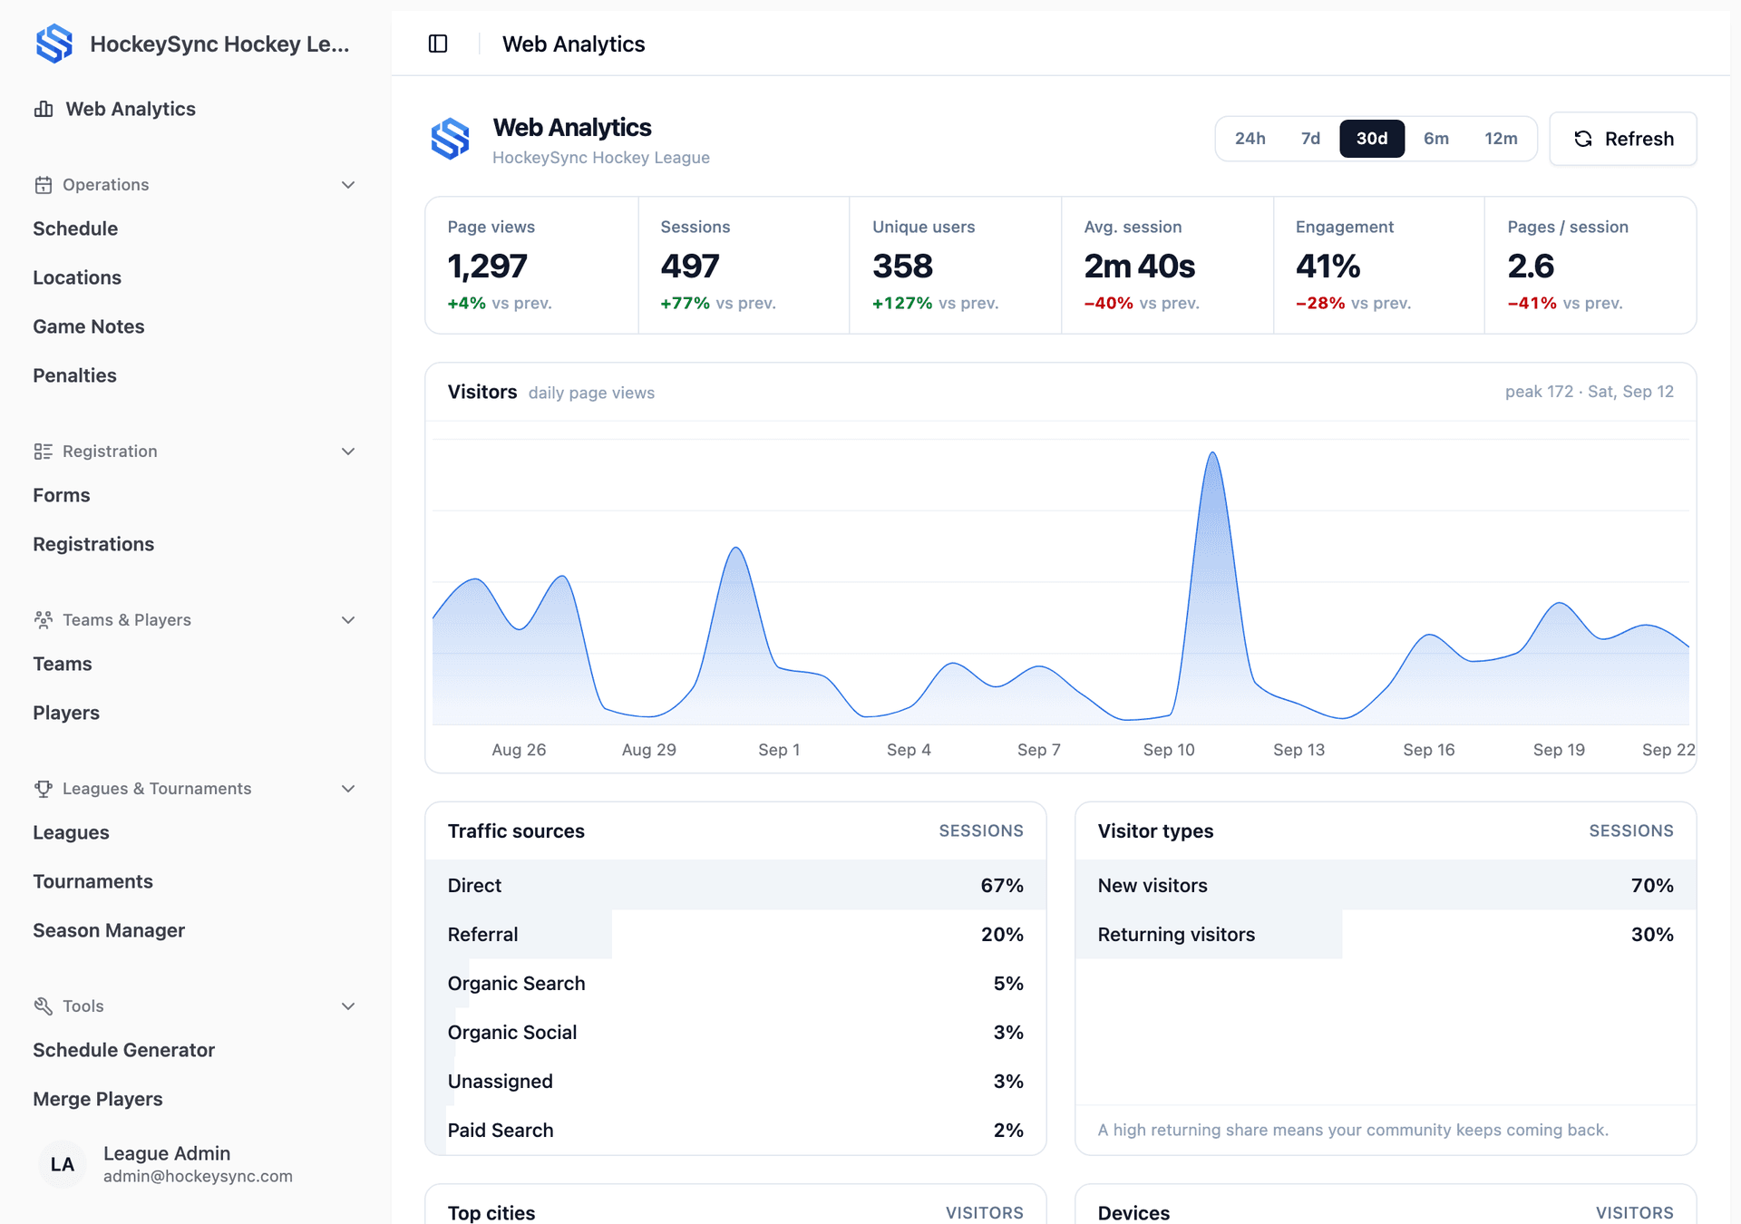The width and height of the screenshot is (1741, 1224).
Task: Select the 7d time range
Action: tap(1310, 139)
